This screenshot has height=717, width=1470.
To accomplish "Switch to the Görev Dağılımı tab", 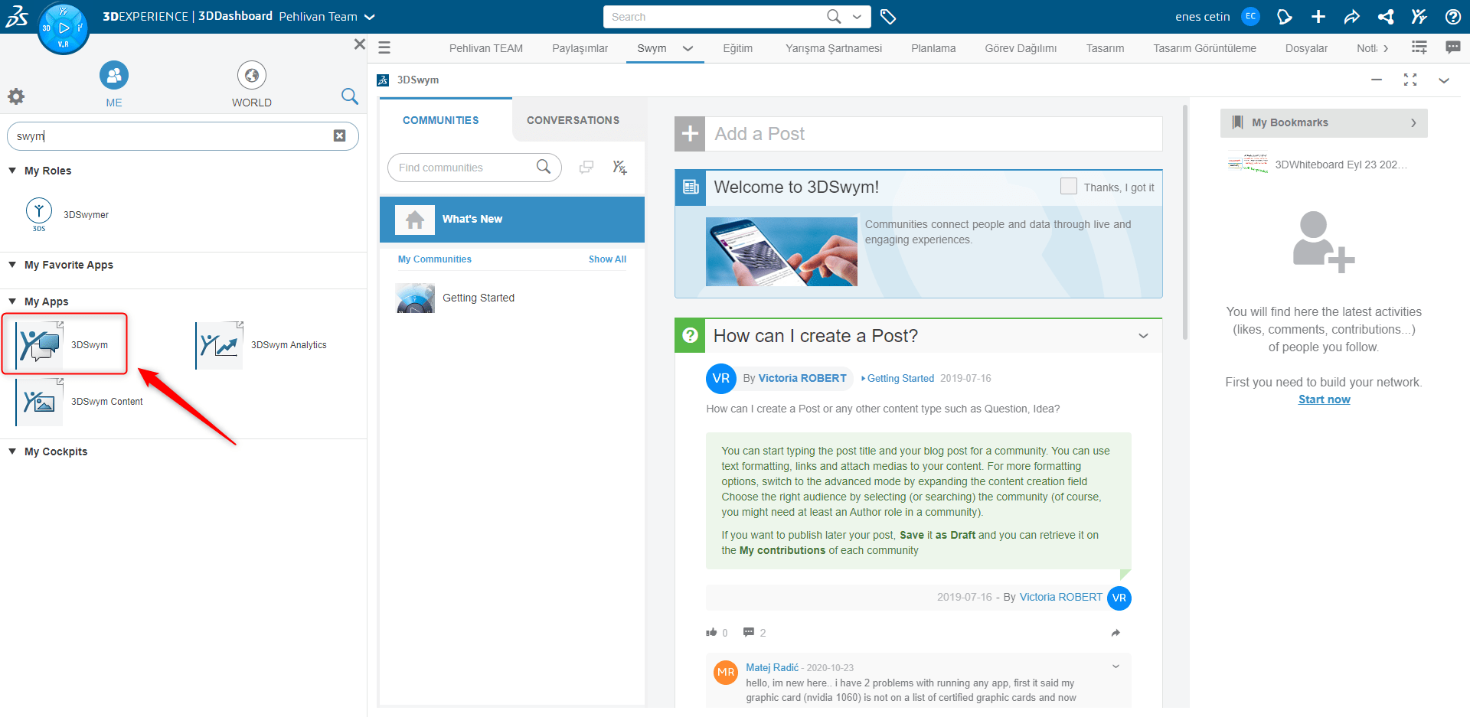I will (1021, 48).
